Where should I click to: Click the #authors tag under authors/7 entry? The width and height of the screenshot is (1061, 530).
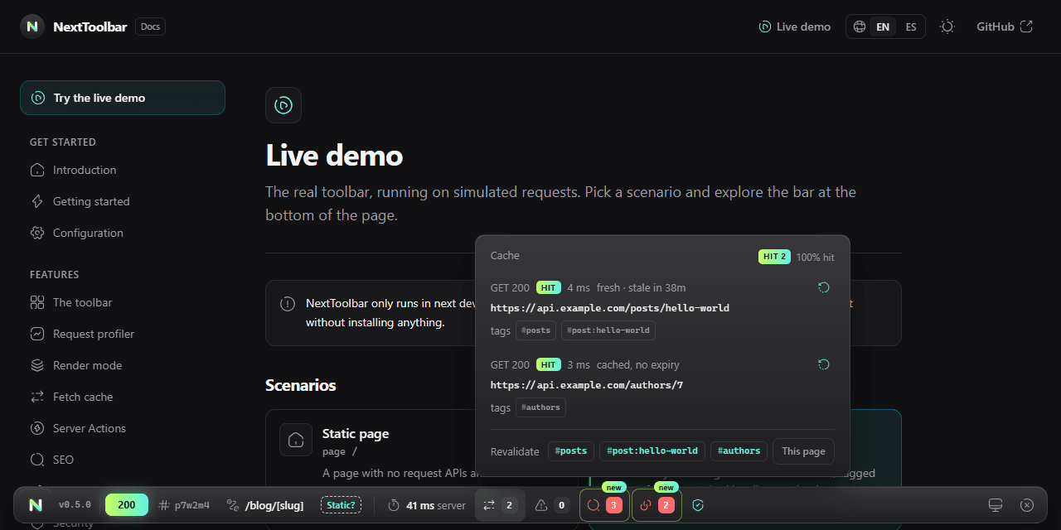pos(540,407)
